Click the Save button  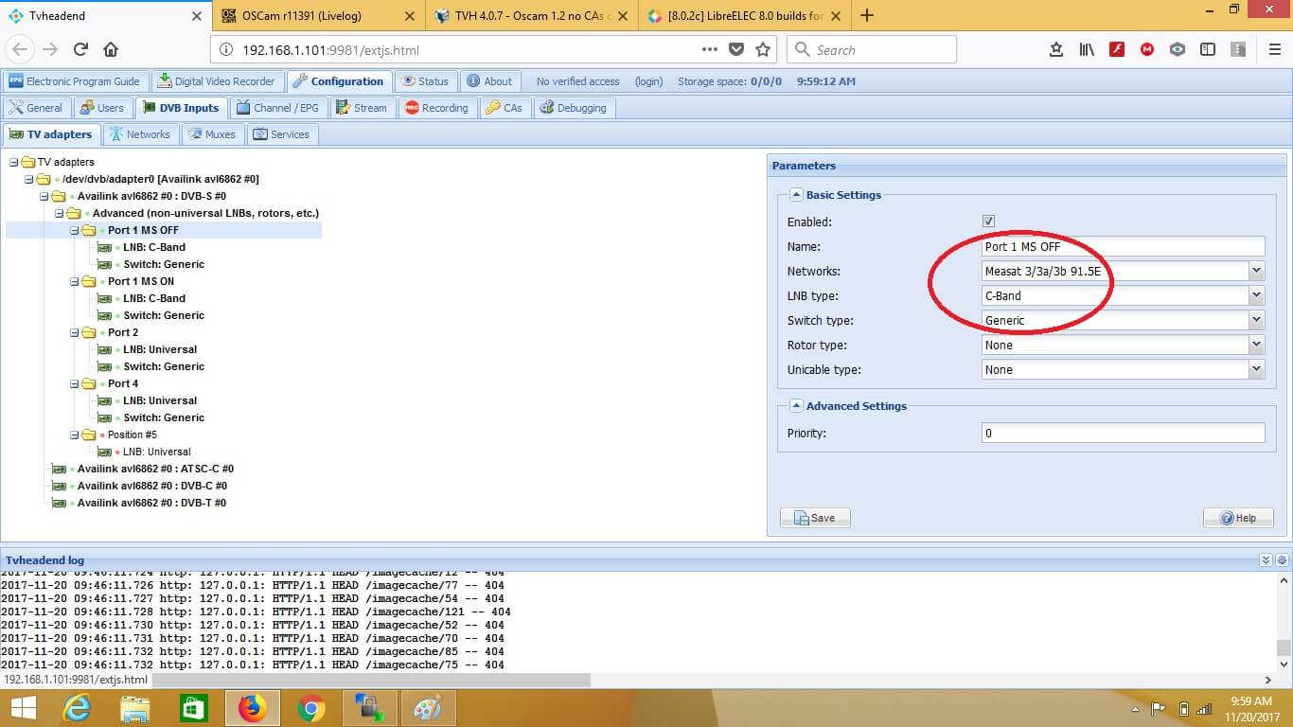815,518
